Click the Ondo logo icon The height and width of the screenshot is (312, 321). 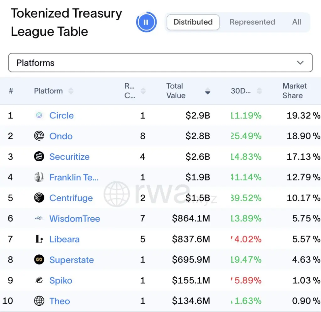click(x=39, y=136)
